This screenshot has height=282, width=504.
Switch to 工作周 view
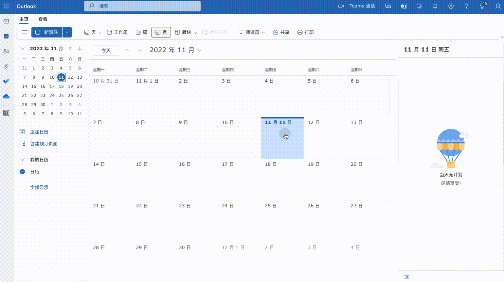[117, 32]
